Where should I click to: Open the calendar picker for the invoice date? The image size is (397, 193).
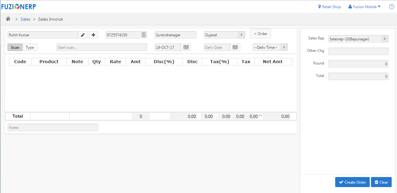click(186, 47)
